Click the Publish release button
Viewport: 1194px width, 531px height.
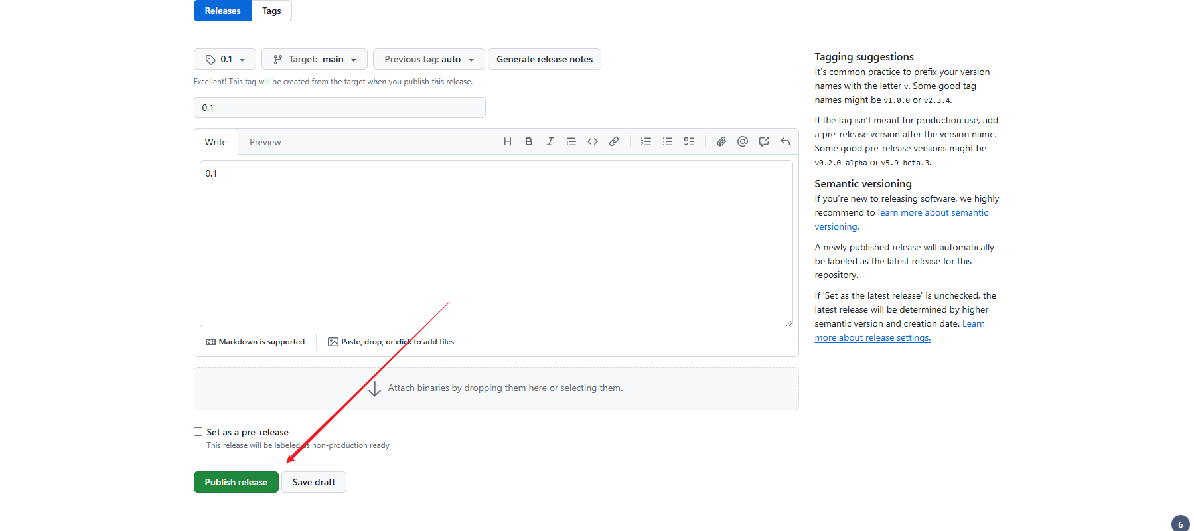coord(236,482)
